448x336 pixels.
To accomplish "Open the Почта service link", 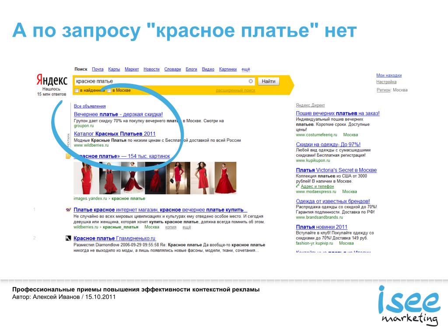I will coord(98,69).
